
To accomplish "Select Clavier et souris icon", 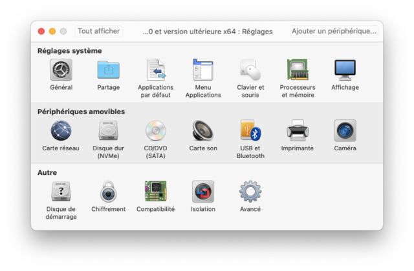I will 250,70.
